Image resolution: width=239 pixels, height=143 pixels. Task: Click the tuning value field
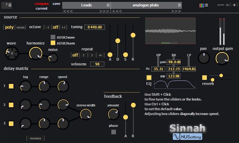pos(94,27)
